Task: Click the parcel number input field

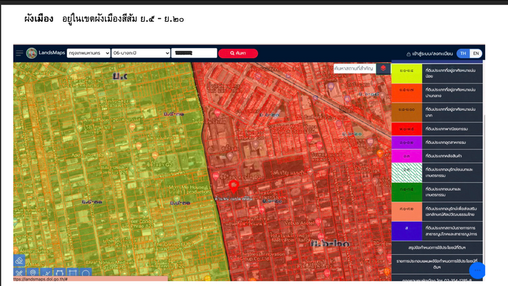Action: pyautogui.click(x=194, y=53)
